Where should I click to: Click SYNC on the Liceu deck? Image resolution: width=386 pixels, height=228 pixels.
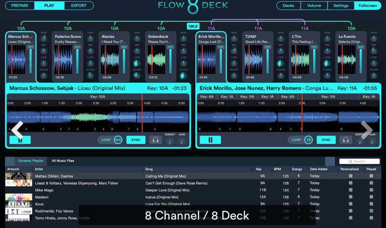(x=136, y=140)
